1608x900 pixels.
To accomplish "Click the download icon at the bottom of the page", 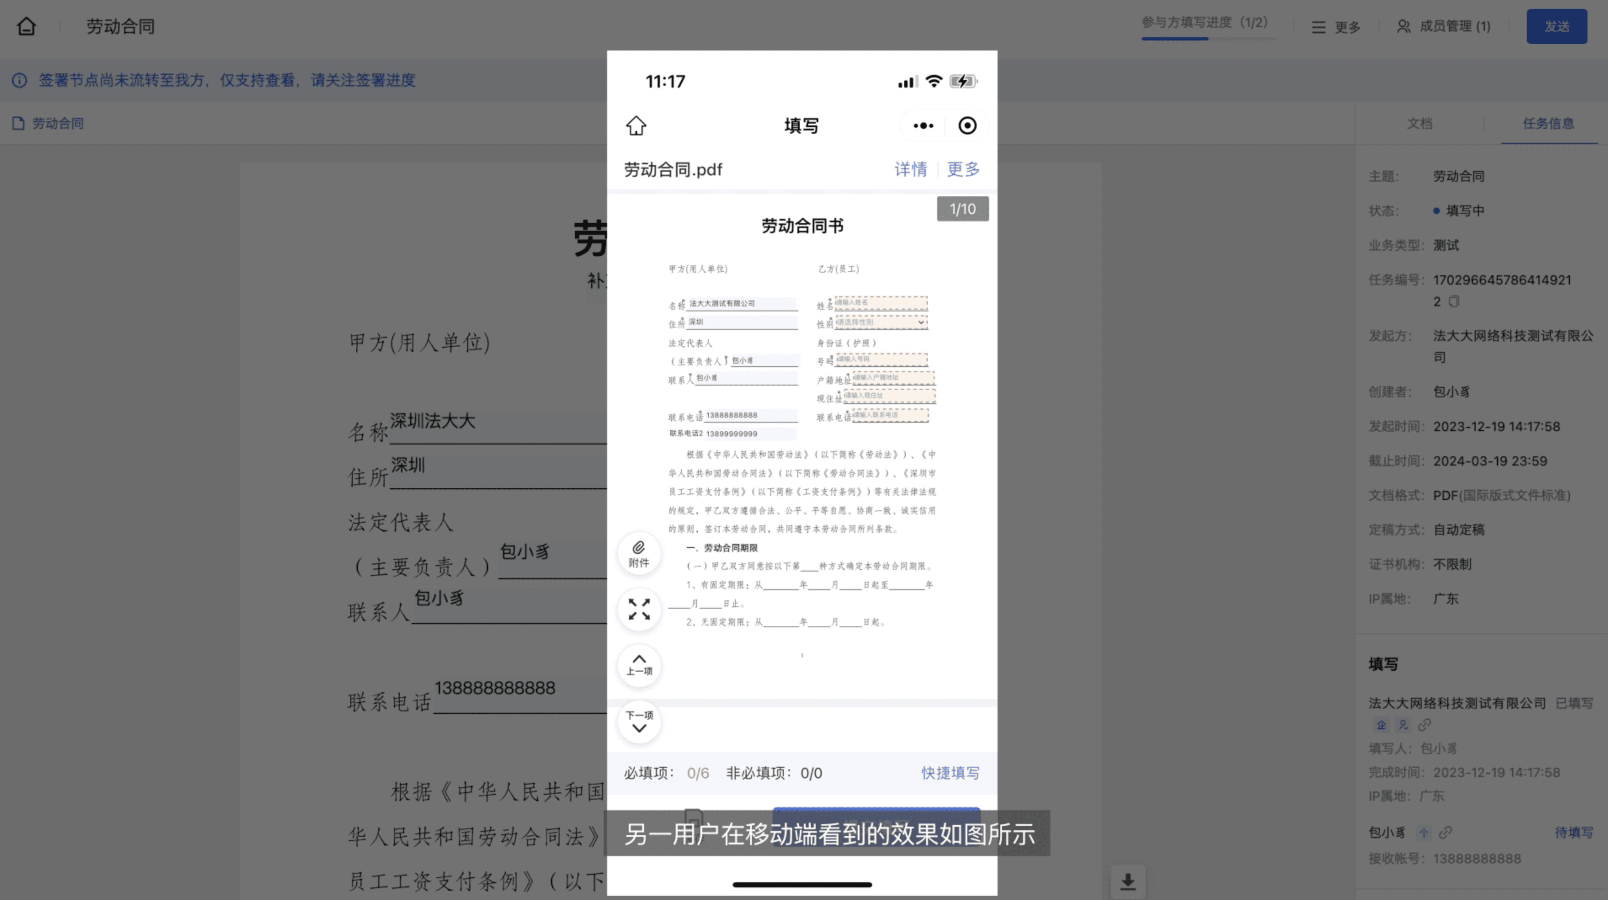I will point(1127,882).
